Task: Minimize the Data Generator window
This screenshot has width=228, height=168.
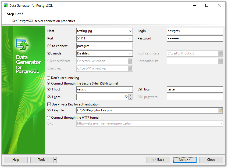Action: coord(195,6)
